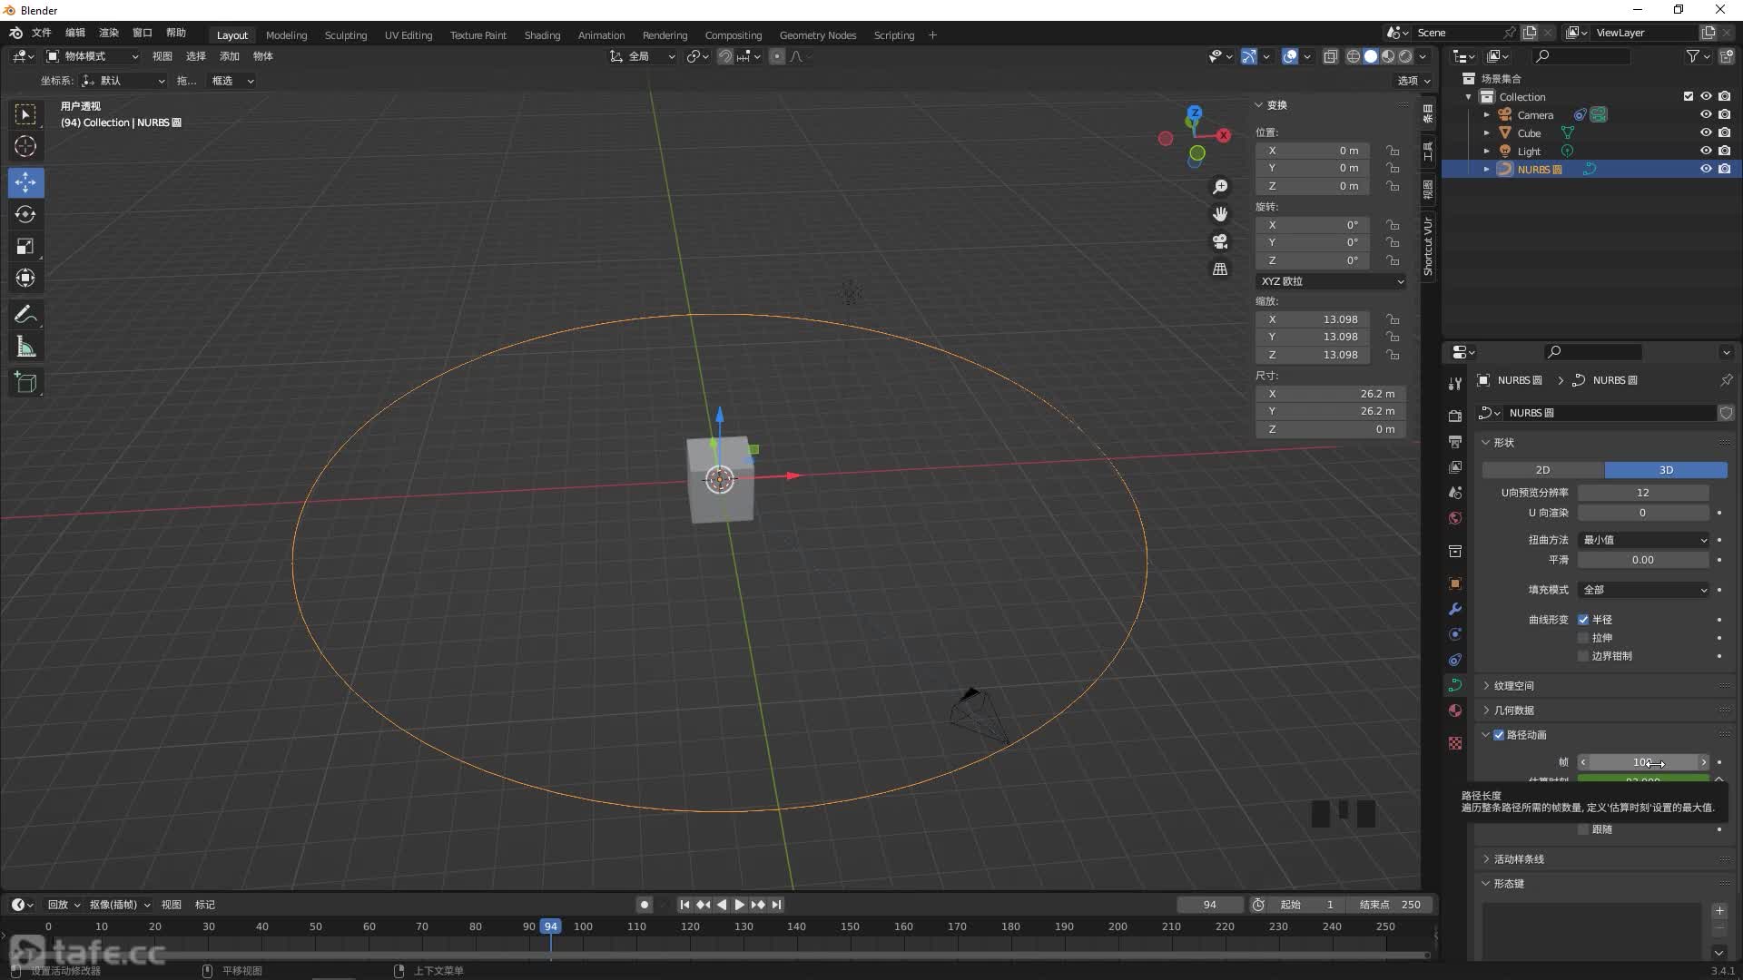
Task: Enable the 拉伸 checkbox
Action: pyautogui.click(x=1583, y=638)
